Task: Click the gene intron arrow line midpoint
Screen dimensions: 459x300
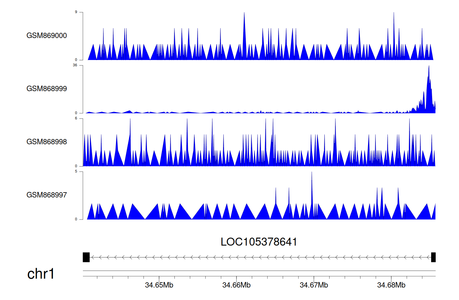Action: click(x=260, y=257)
